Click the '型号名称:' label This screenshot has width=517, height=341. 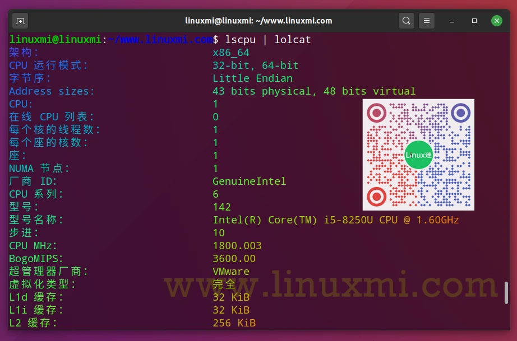(x=36, y=220)
